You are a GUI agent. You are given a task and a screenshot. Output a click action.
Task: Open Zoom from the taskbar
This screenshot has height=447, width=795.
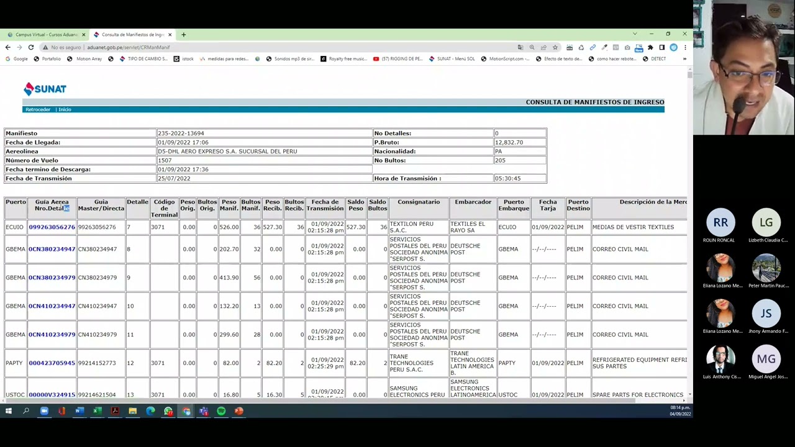(x=44, y=411)
